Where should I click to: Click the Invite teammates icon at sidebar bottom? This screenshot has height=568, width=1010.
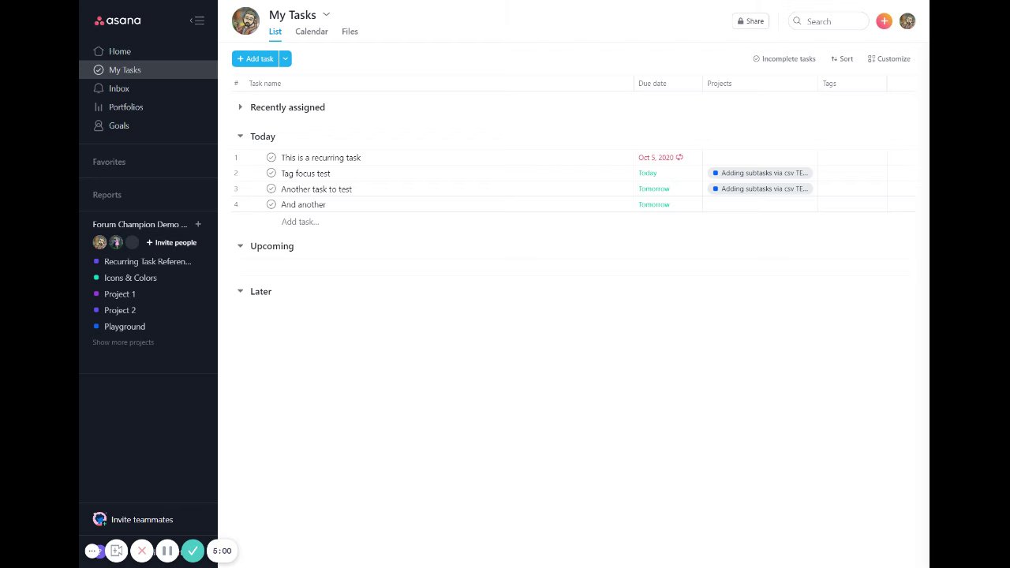pos(99,519)
